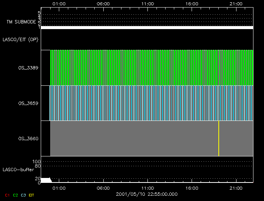The image size is (264, 201).
Task: Click the OS_3660 row label
Action: (x=28, y=139)
